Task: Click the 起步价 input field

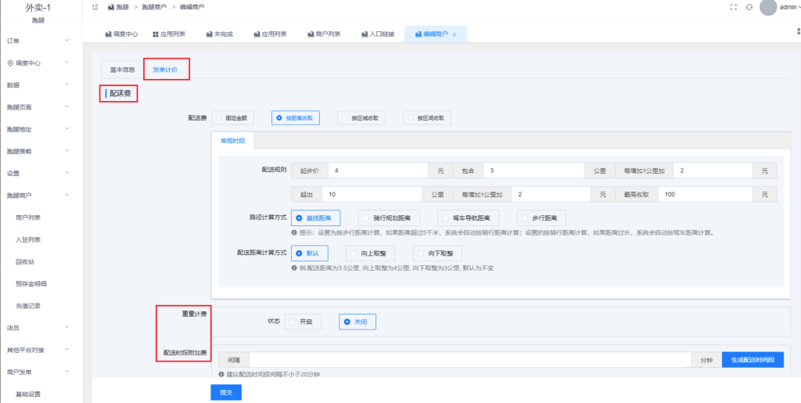Action: pyautogui.click(x=378, y=170)
